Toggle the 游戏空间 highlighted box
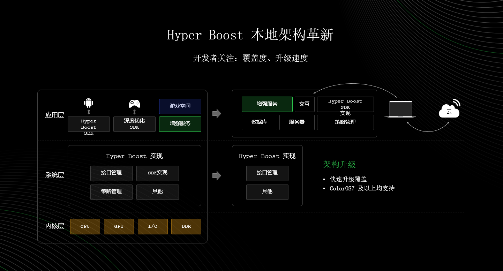 tap(180, 106)
